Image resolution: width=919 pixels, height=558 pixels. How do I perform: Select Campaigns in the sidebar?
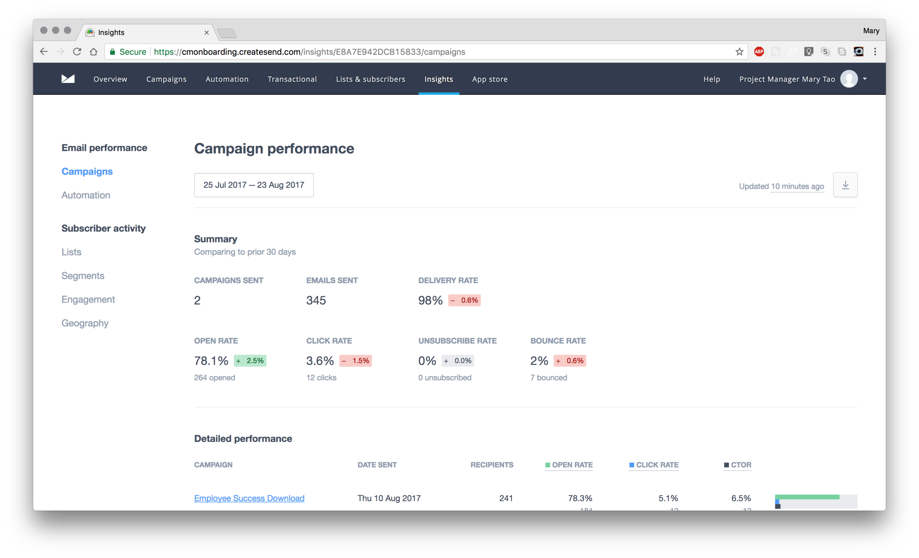(87, 171)
